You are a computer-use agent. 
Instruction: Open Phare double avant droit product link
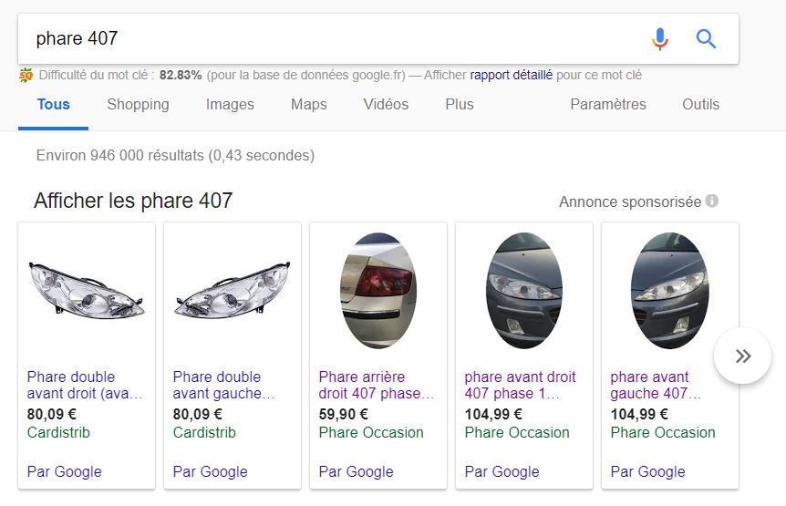(85, 385)
